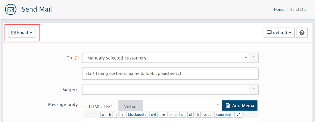Viewport: 315px width, 122px height.
Task: Expand the default template dropdown
Action: (x=279, y=33)
